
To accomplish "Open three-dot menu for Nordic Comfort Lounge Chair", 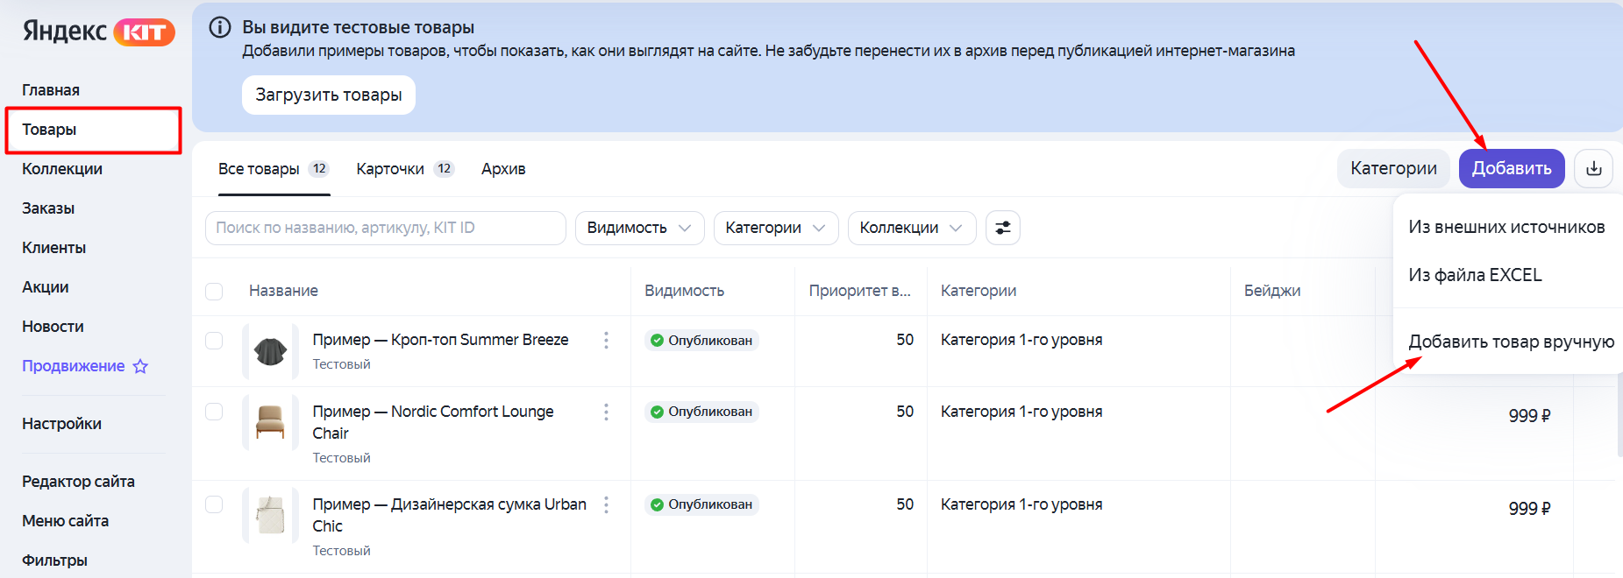I will pyautogui.click(x=606, y=412).
